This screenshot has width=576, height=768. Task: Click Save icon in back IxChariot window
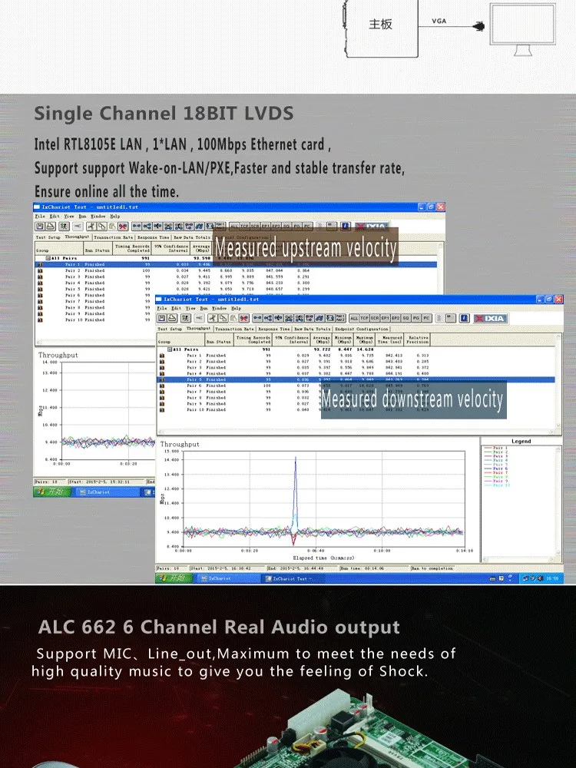[x=40, y=226]
